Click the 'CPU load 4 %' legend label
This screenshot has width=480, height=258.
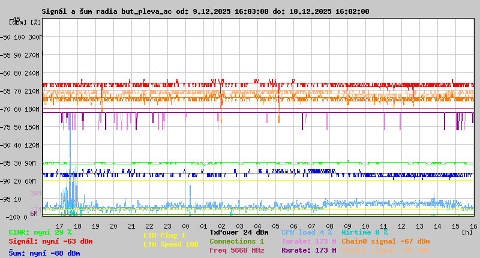click(307, 232)
